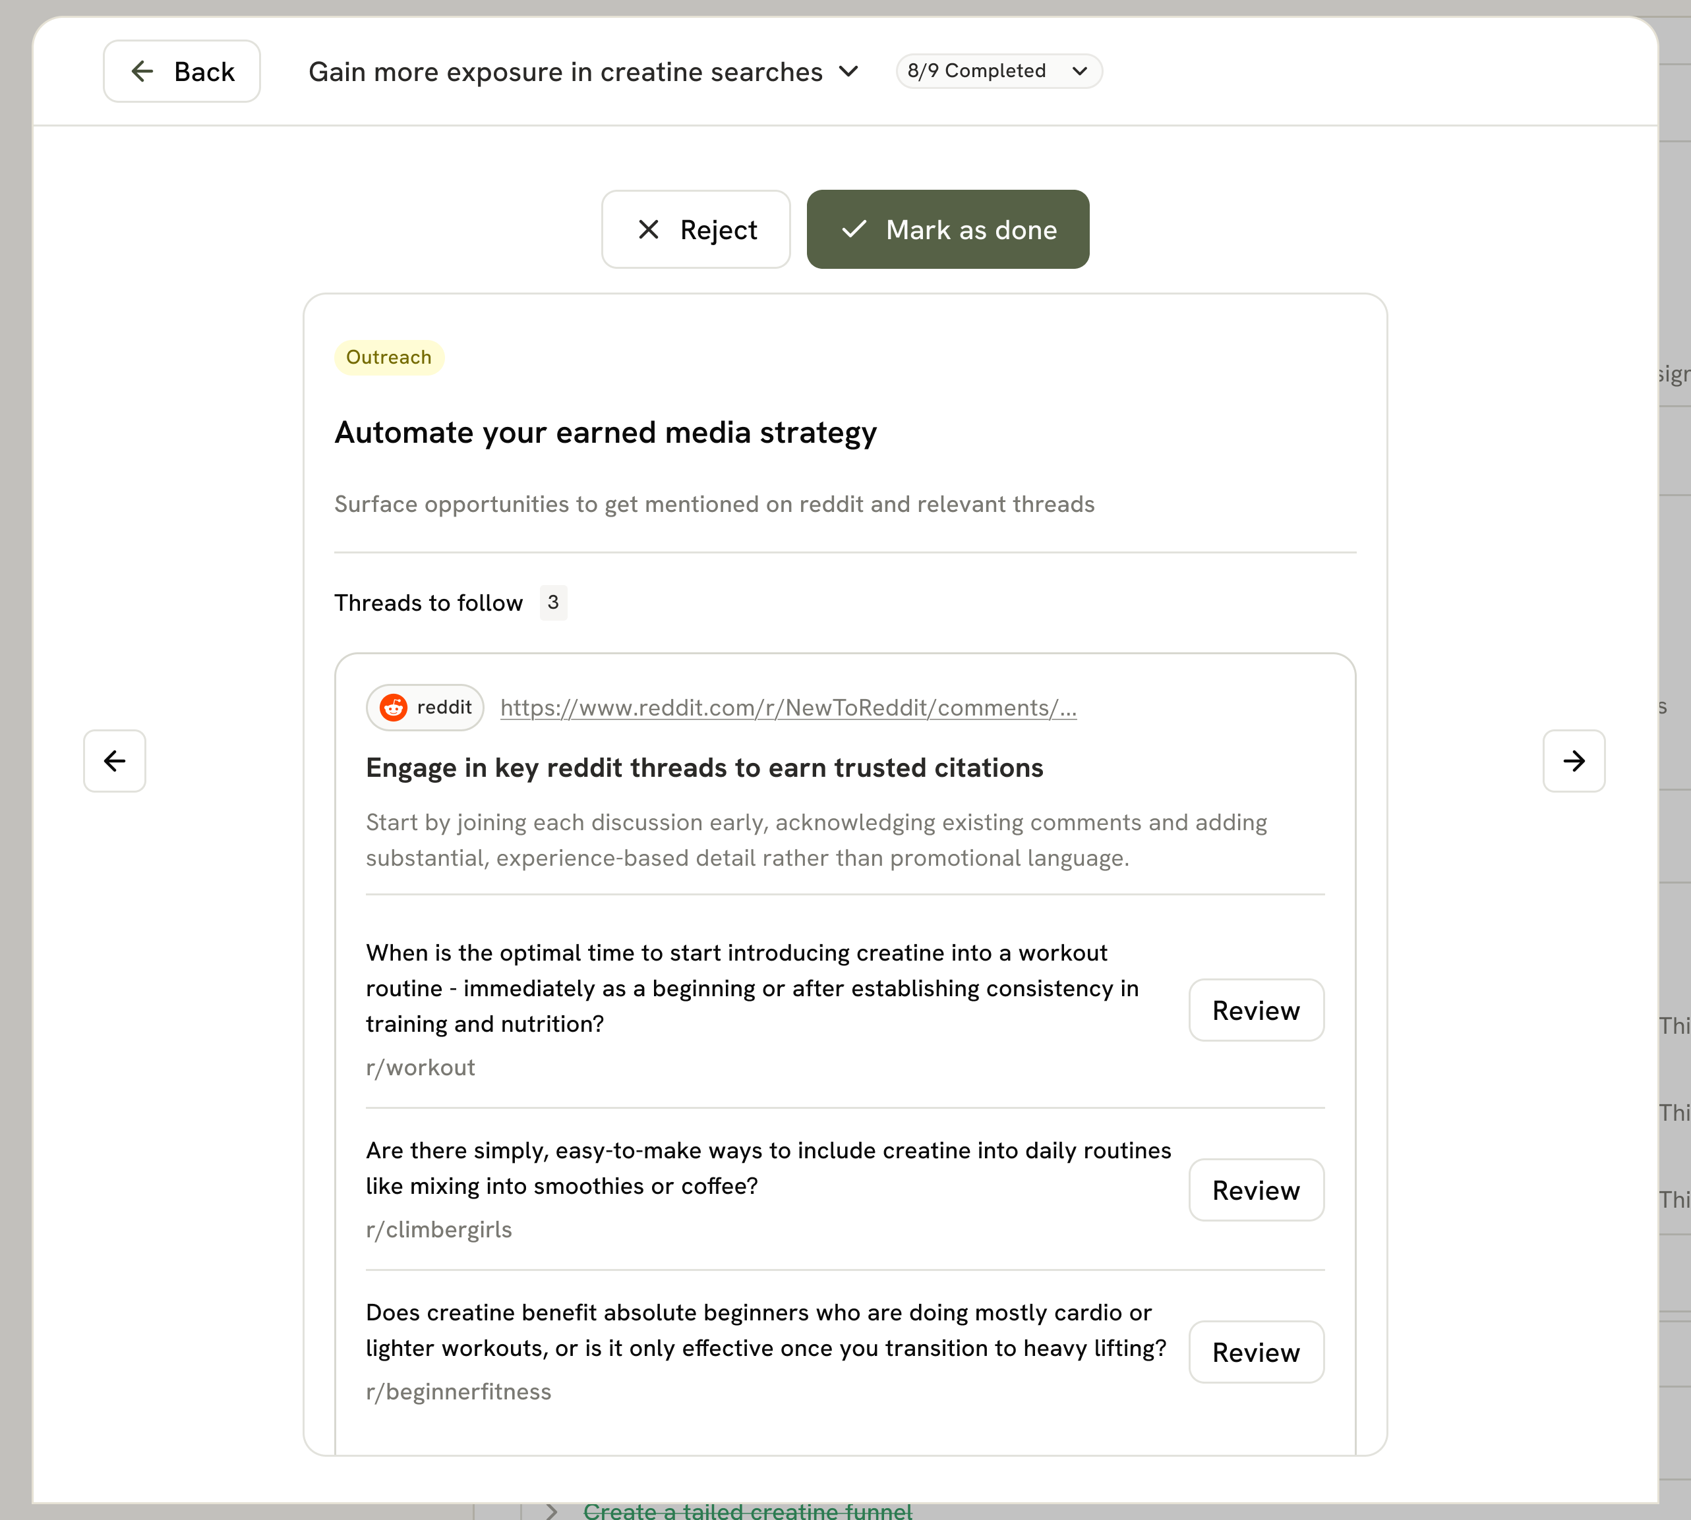Expand the Gain more exposure title dropdown
Screen dimensions: 1691x1520
pyautogui.click(x=849, y=72)
